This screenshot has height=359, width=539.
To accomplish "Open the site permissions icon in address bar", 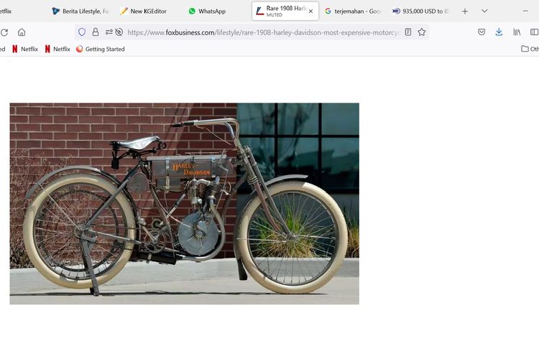I will click(109, 32).
